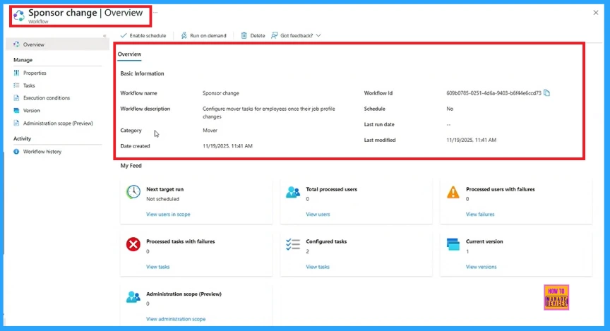This screenshot has width=610, height=331.
Task: Open Workflow history under Activity
Action: (42, 152)
